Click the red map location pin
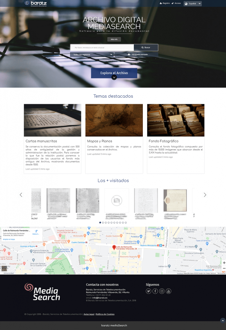Viewport: 226px width, 330px height. [114, 247]
